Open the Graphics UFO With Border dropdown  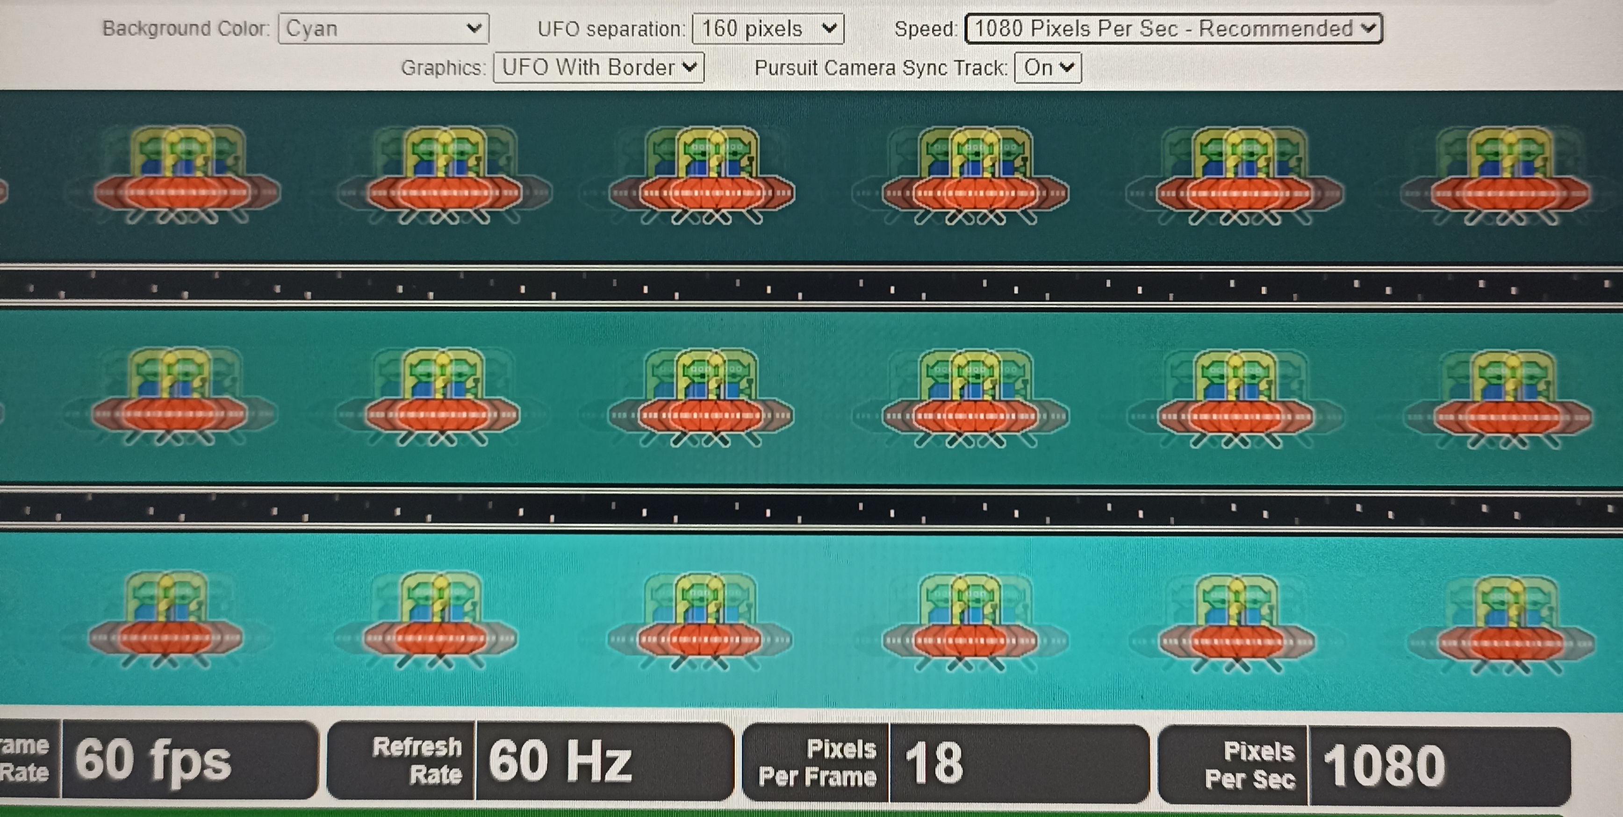click(x=598, y=67)
